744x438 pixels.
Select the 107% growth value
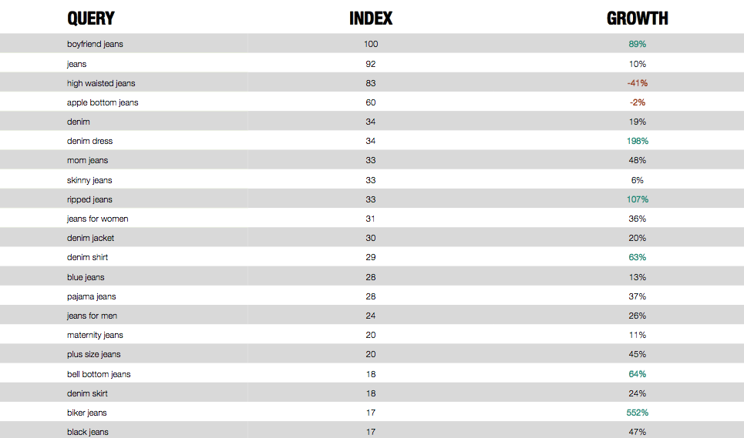pyautogui.click(x=638, y=199)
